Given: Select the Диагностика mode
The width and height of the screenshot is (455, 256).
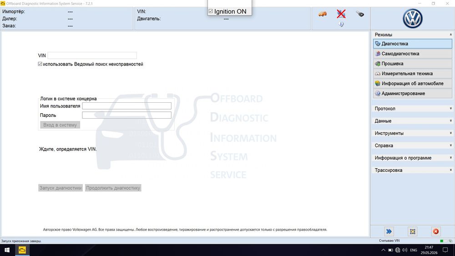Looking at the screenshot, I should (x=412, y=44).
